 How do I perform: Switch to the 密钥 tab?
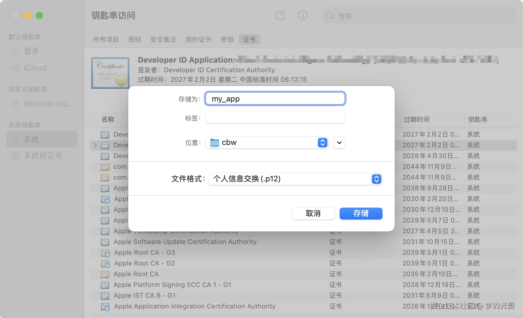227,40
